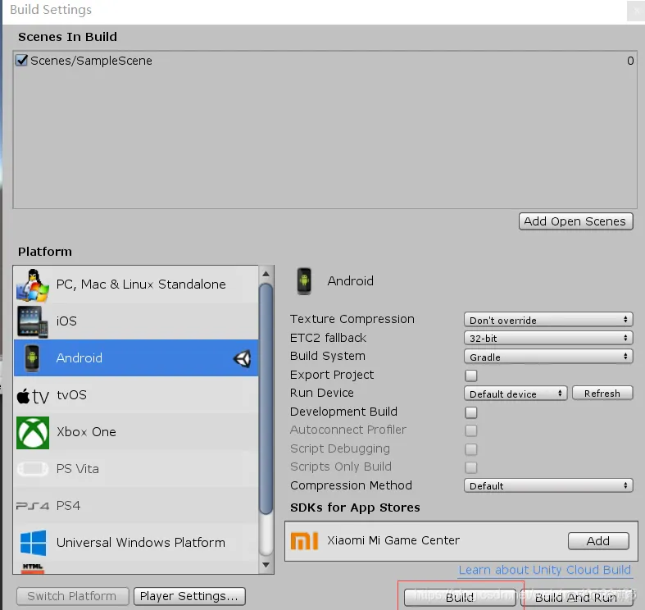Click the Xiaomi Mi Game Center label

393,540
